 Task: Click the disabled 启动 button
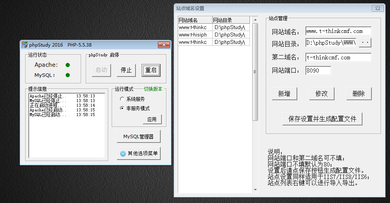101,70
